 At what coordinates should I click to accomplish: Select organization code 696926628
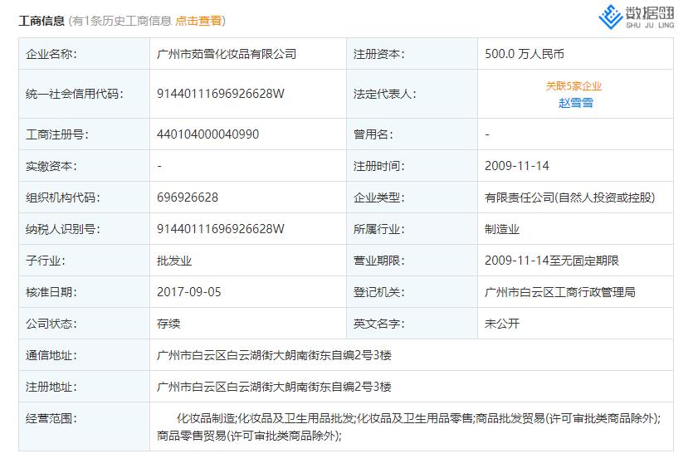[188, 197]
